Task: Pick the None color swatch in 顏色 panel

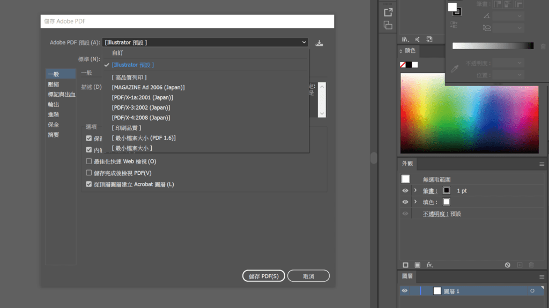Action: pos(403,65)
